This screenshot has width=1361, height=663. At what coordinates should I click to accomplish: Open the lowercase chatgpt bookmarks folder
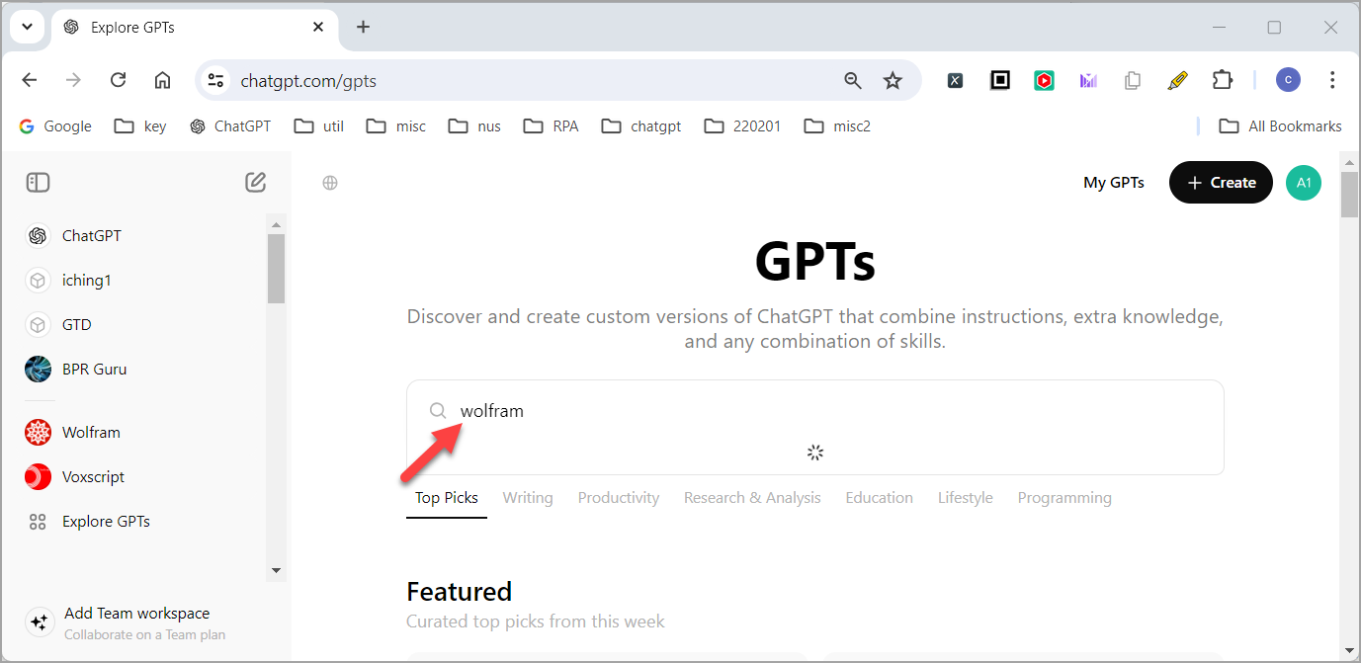[x=641, y=126]
